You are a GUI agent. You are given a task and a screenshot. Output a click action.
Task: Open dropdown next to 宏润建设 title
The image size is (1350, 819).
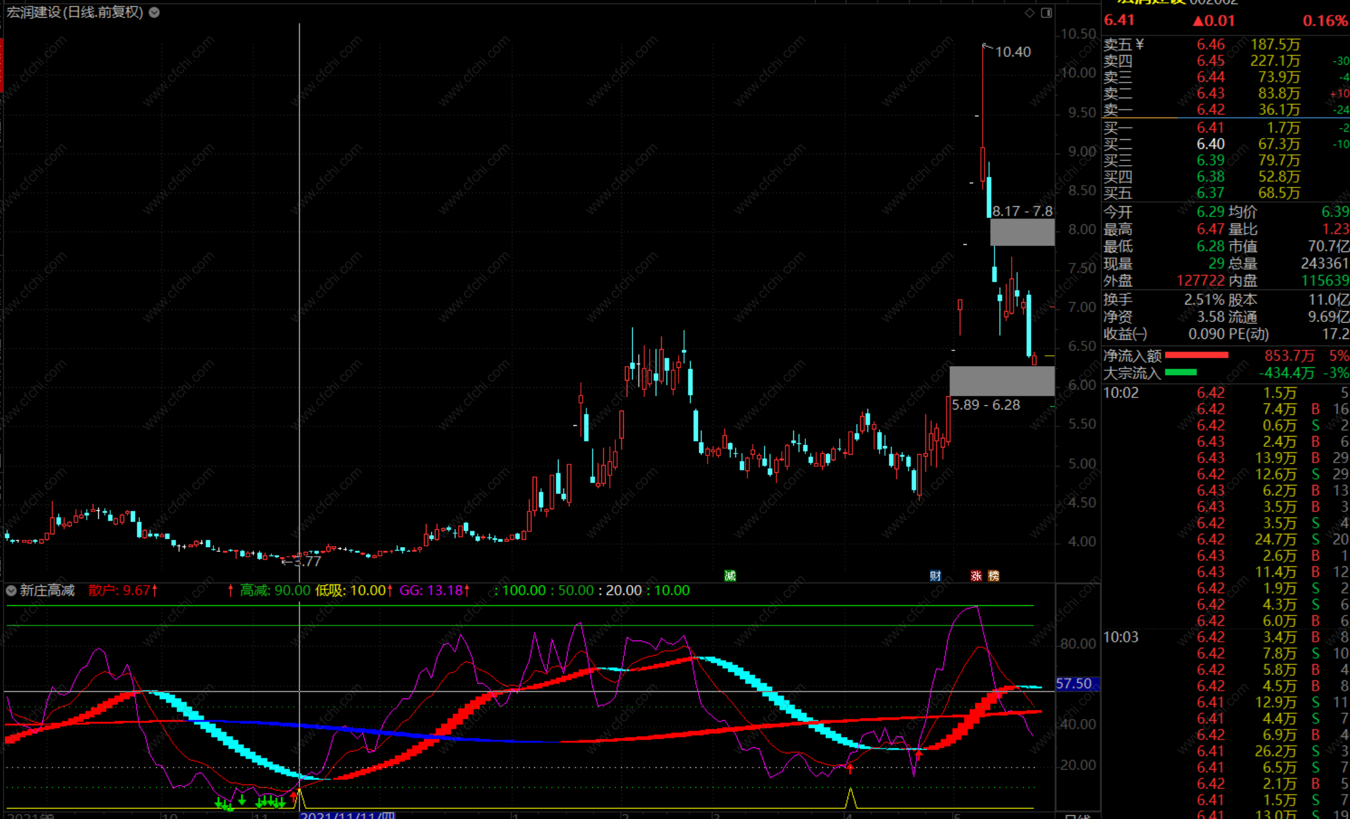[154, 12]
